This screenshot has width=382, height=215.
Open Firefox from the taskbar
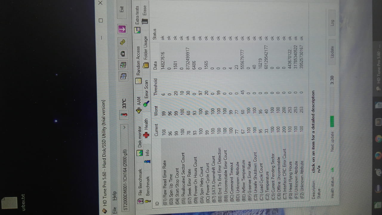[x=379, y=156]
